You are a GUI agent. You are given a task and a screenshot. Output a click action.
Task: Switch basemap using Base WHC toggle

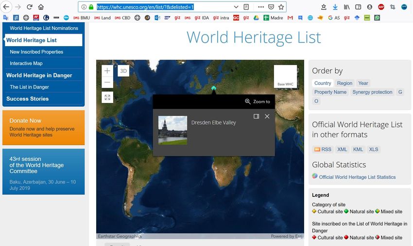pyautogui.click(x=285, y=77)
